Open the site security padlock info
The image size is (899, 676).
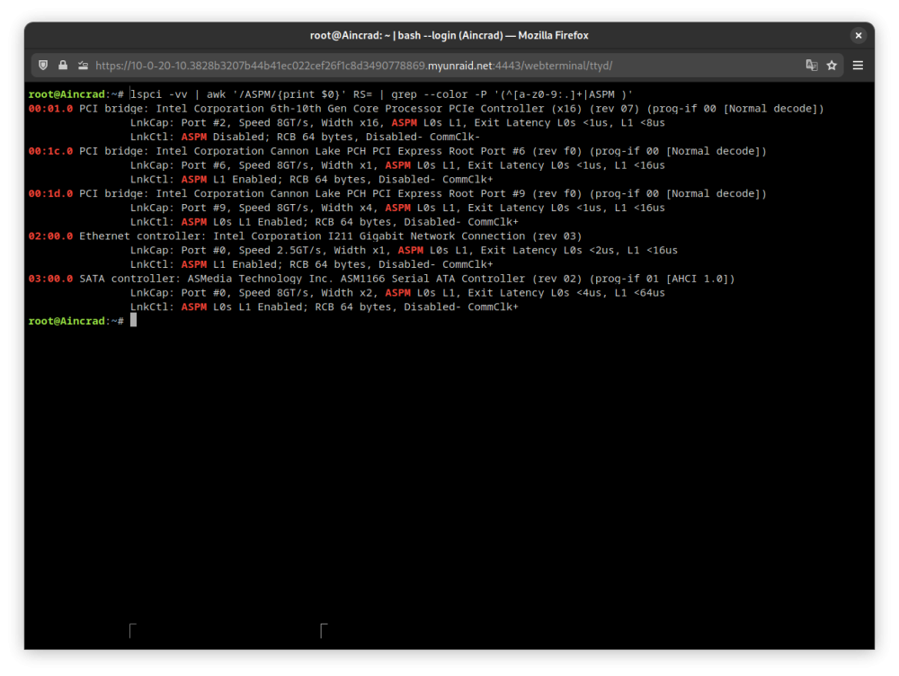pos(63,66)
